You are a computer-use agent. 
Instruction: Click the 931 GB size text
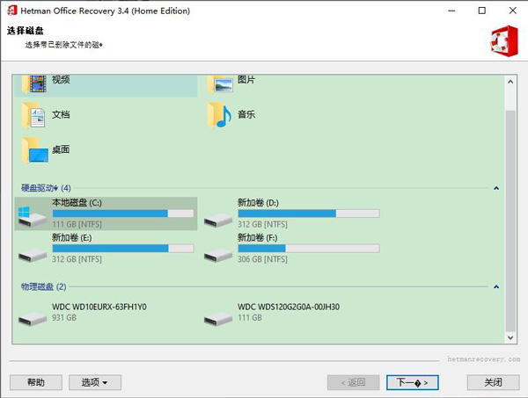[64, 318]
